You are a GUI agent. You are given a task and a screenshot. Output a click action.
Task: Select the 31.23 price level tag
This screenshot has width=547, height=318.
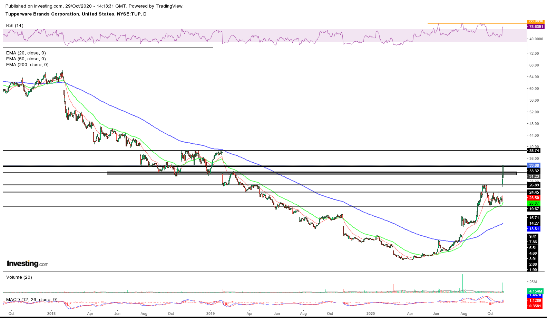tap(534, 176)
